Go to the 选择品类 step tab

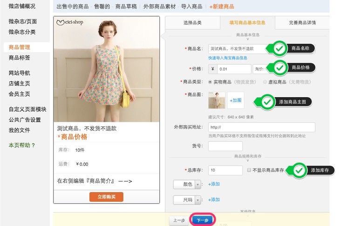(x=192, y=22)
